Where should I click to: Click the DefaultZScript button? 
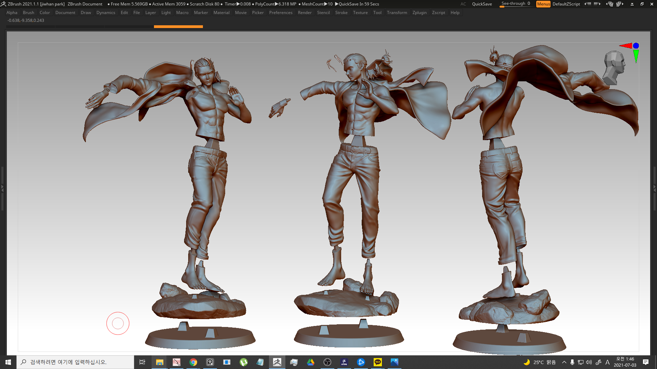[566, 4]
